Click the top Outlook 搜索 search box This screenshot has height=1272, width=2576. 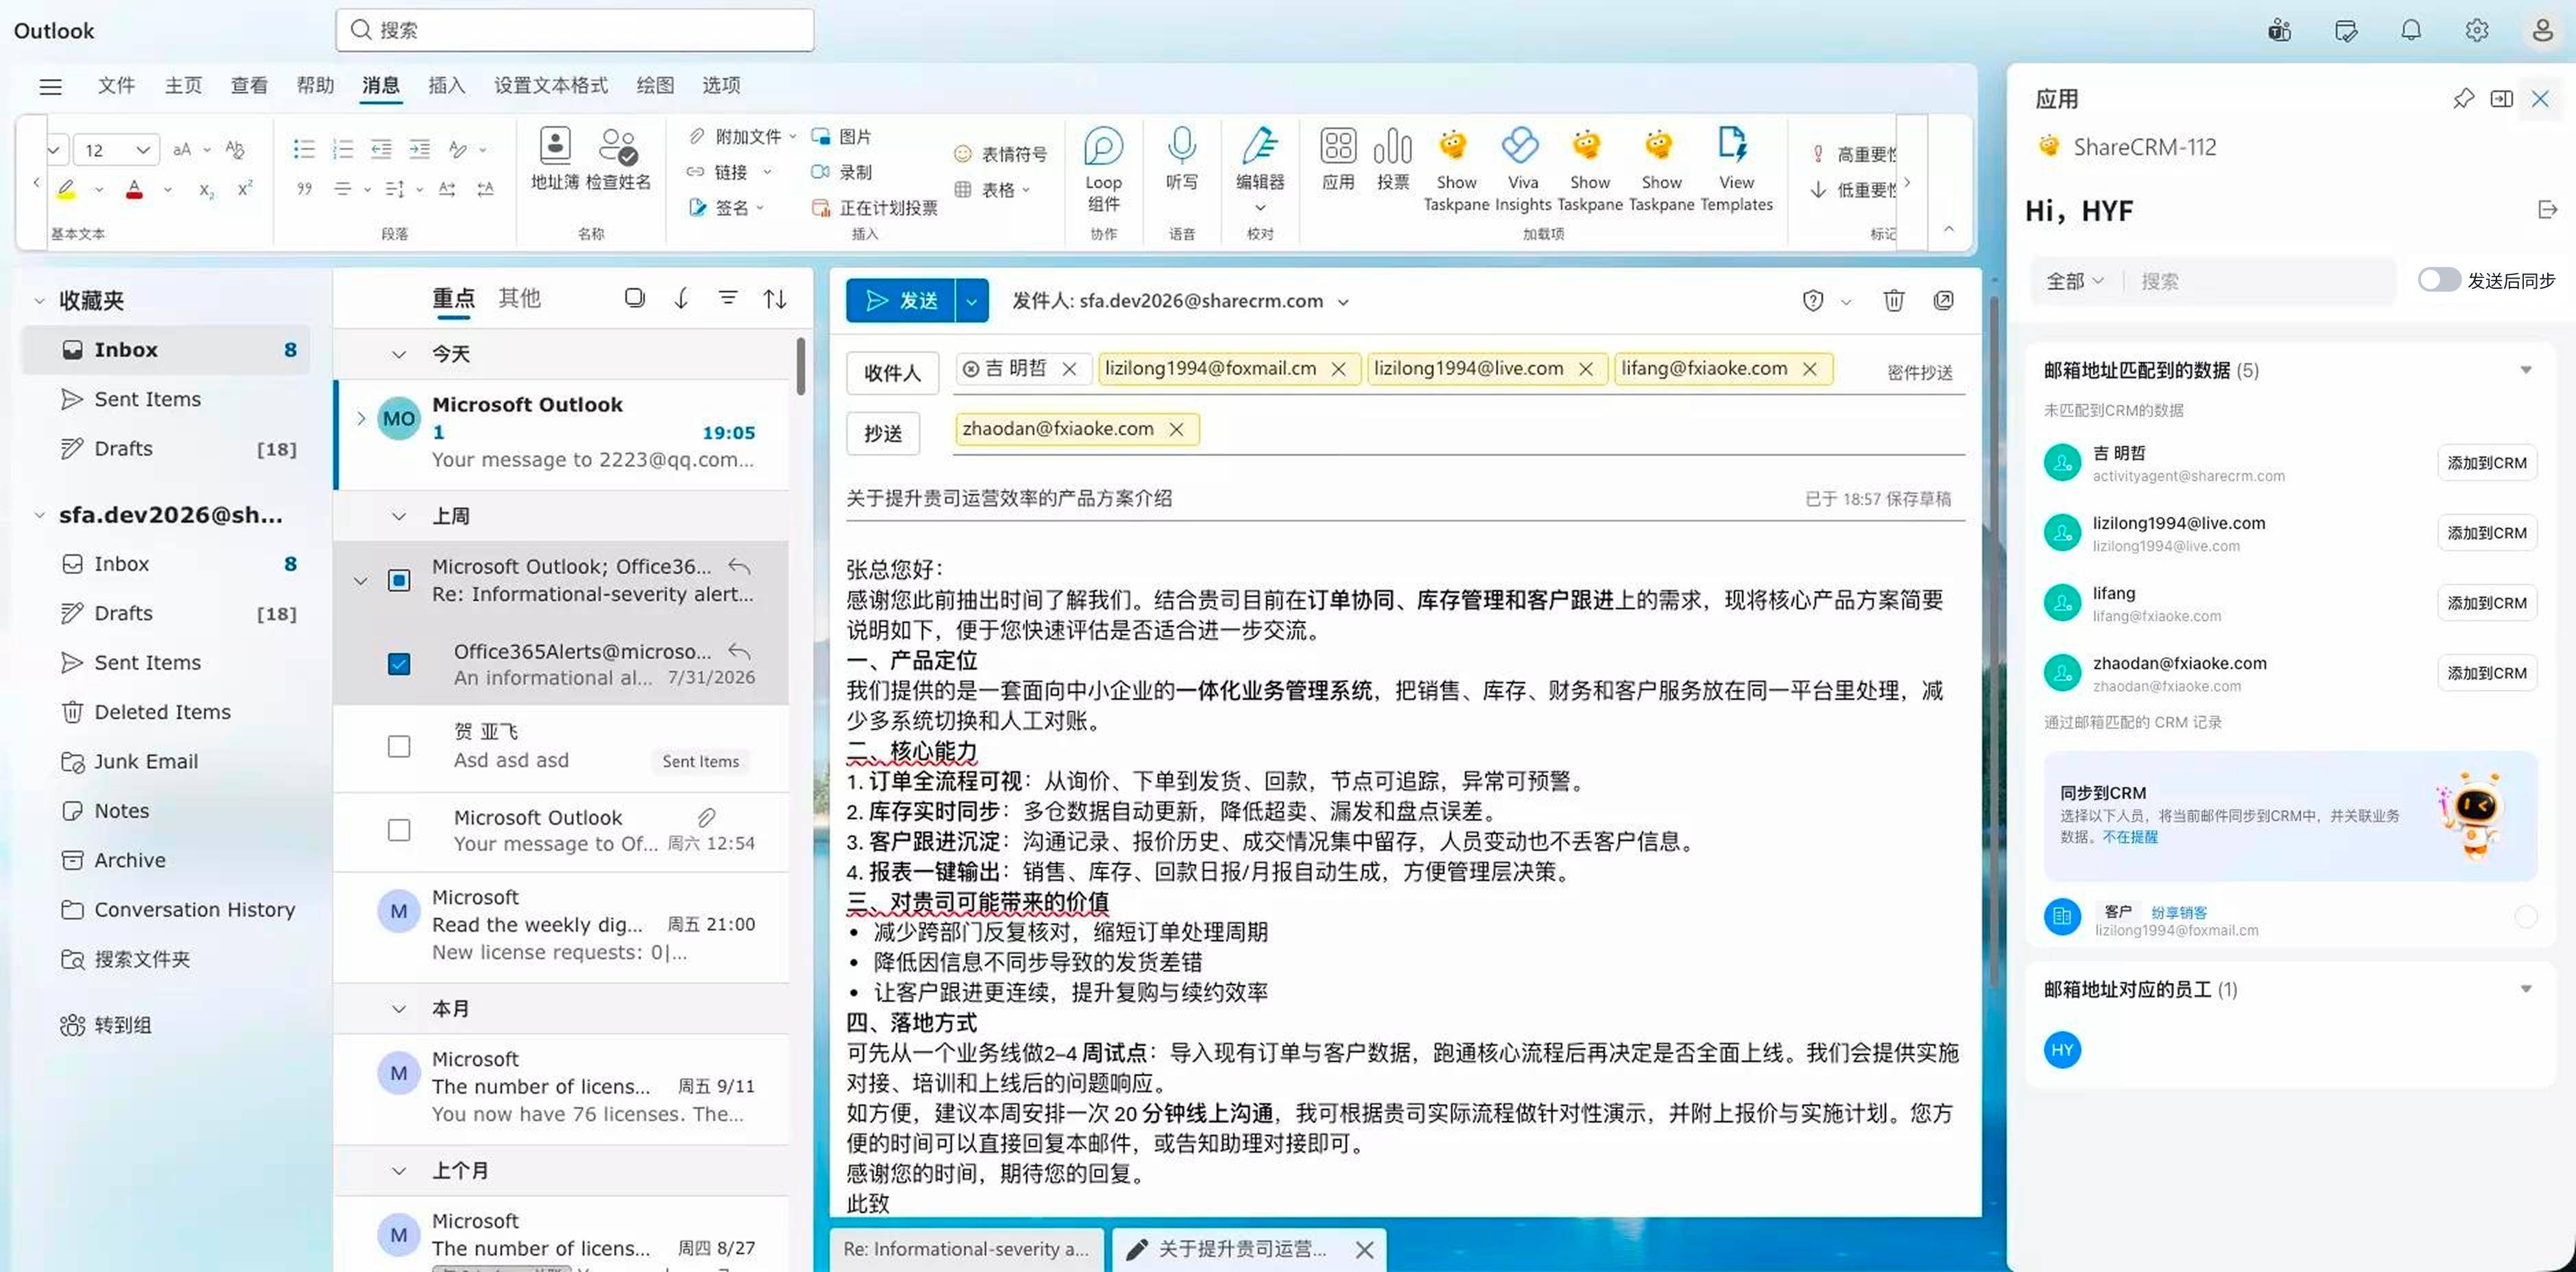point(575,30)
